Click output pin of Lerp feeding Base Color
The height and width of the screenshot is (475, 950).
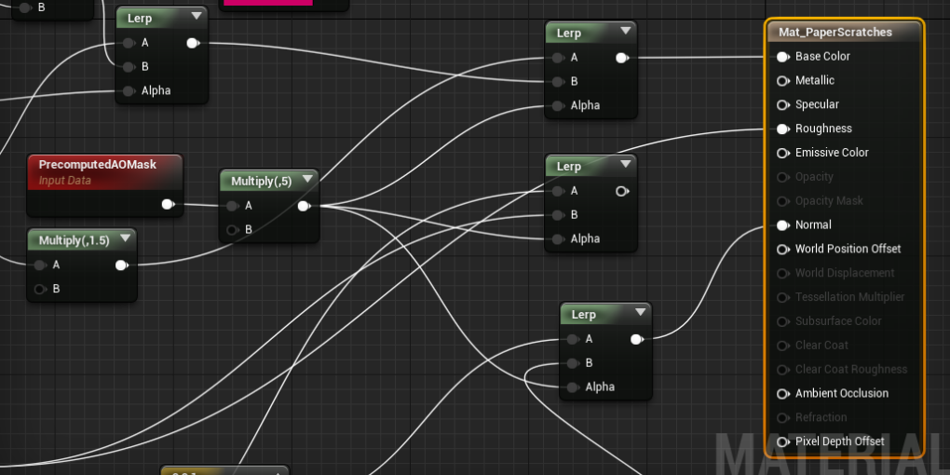621,58
